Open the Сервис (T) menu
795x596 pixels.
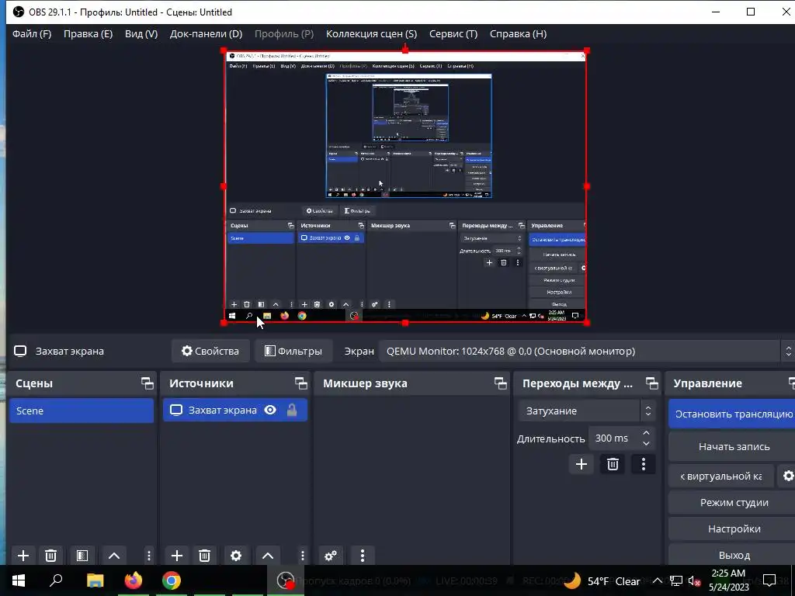(453, 34)
